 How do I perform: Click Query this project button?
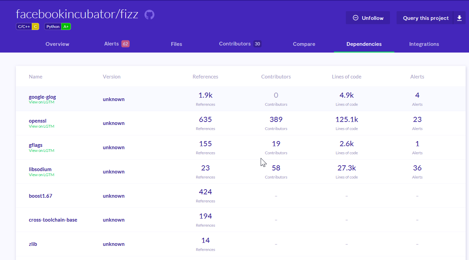(x=425, y=18)
